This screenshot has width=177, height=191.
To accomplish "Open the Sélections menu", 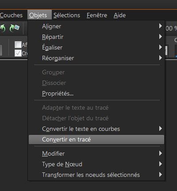I will point(67,15).
